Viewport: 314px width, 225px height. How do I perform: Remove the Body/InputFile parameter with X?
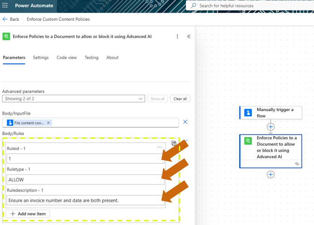pyautogui.click(x=185, y=122)
